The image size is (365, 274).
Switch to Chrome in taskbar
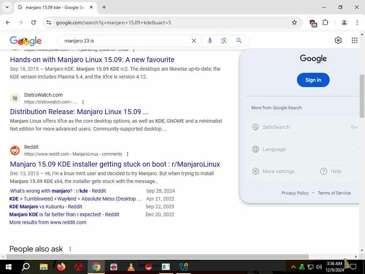[x=96, y=267]
